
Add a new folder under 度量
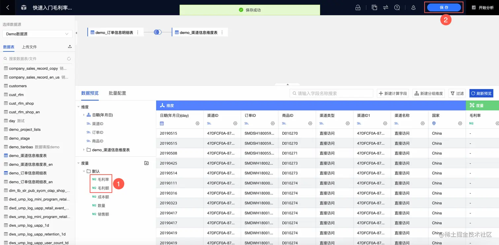pyautogui.click(x=147, y=163)
